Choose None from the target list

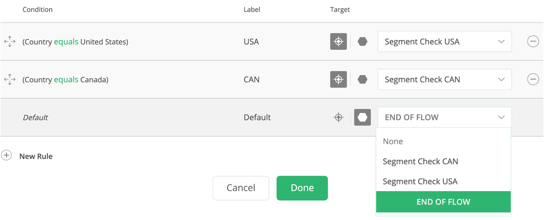pyautogui.click(x=393, y=142)
